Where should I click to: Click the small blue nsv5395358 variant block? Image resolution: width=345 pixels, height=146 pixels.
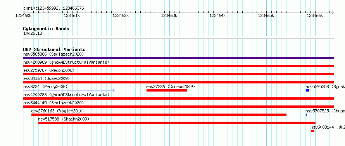[307, 90]
